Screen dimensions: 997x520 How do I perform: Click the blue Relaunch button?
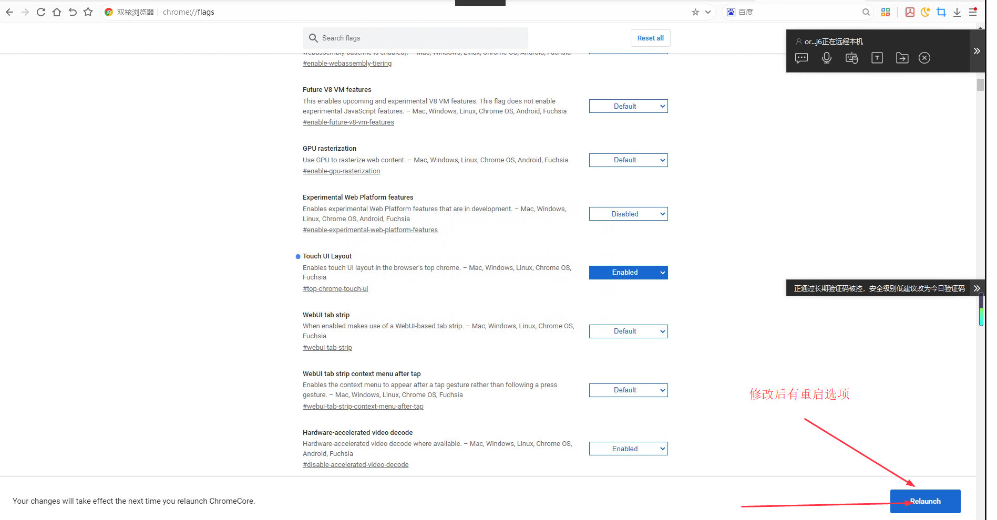pyautogui.click(x=925, y=501)
